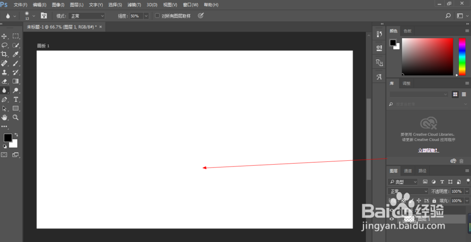
Task: Toggle Quick Mask mode
Action: pos(4,155)
